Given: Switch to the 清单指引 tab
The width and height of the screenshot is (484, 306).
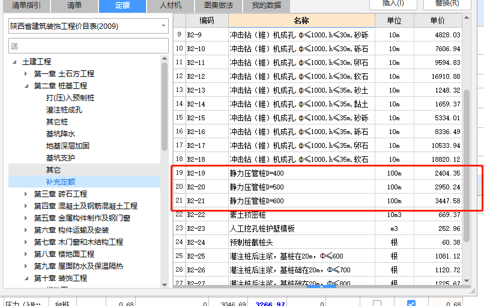Looking at the screenshot, I should (x=26, y=5).
